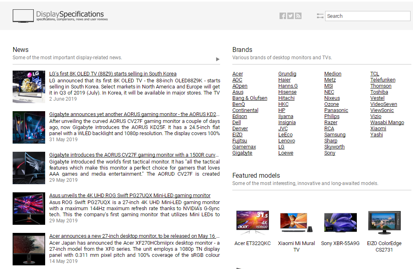The height and width of the screenshot is (269, 413).
Task: Open Acer new 27-inch desktop monitor article
Action: (134, 236)
